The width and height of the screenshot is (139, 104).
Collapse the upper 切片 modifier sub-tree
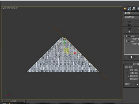(x=129, y=37)
